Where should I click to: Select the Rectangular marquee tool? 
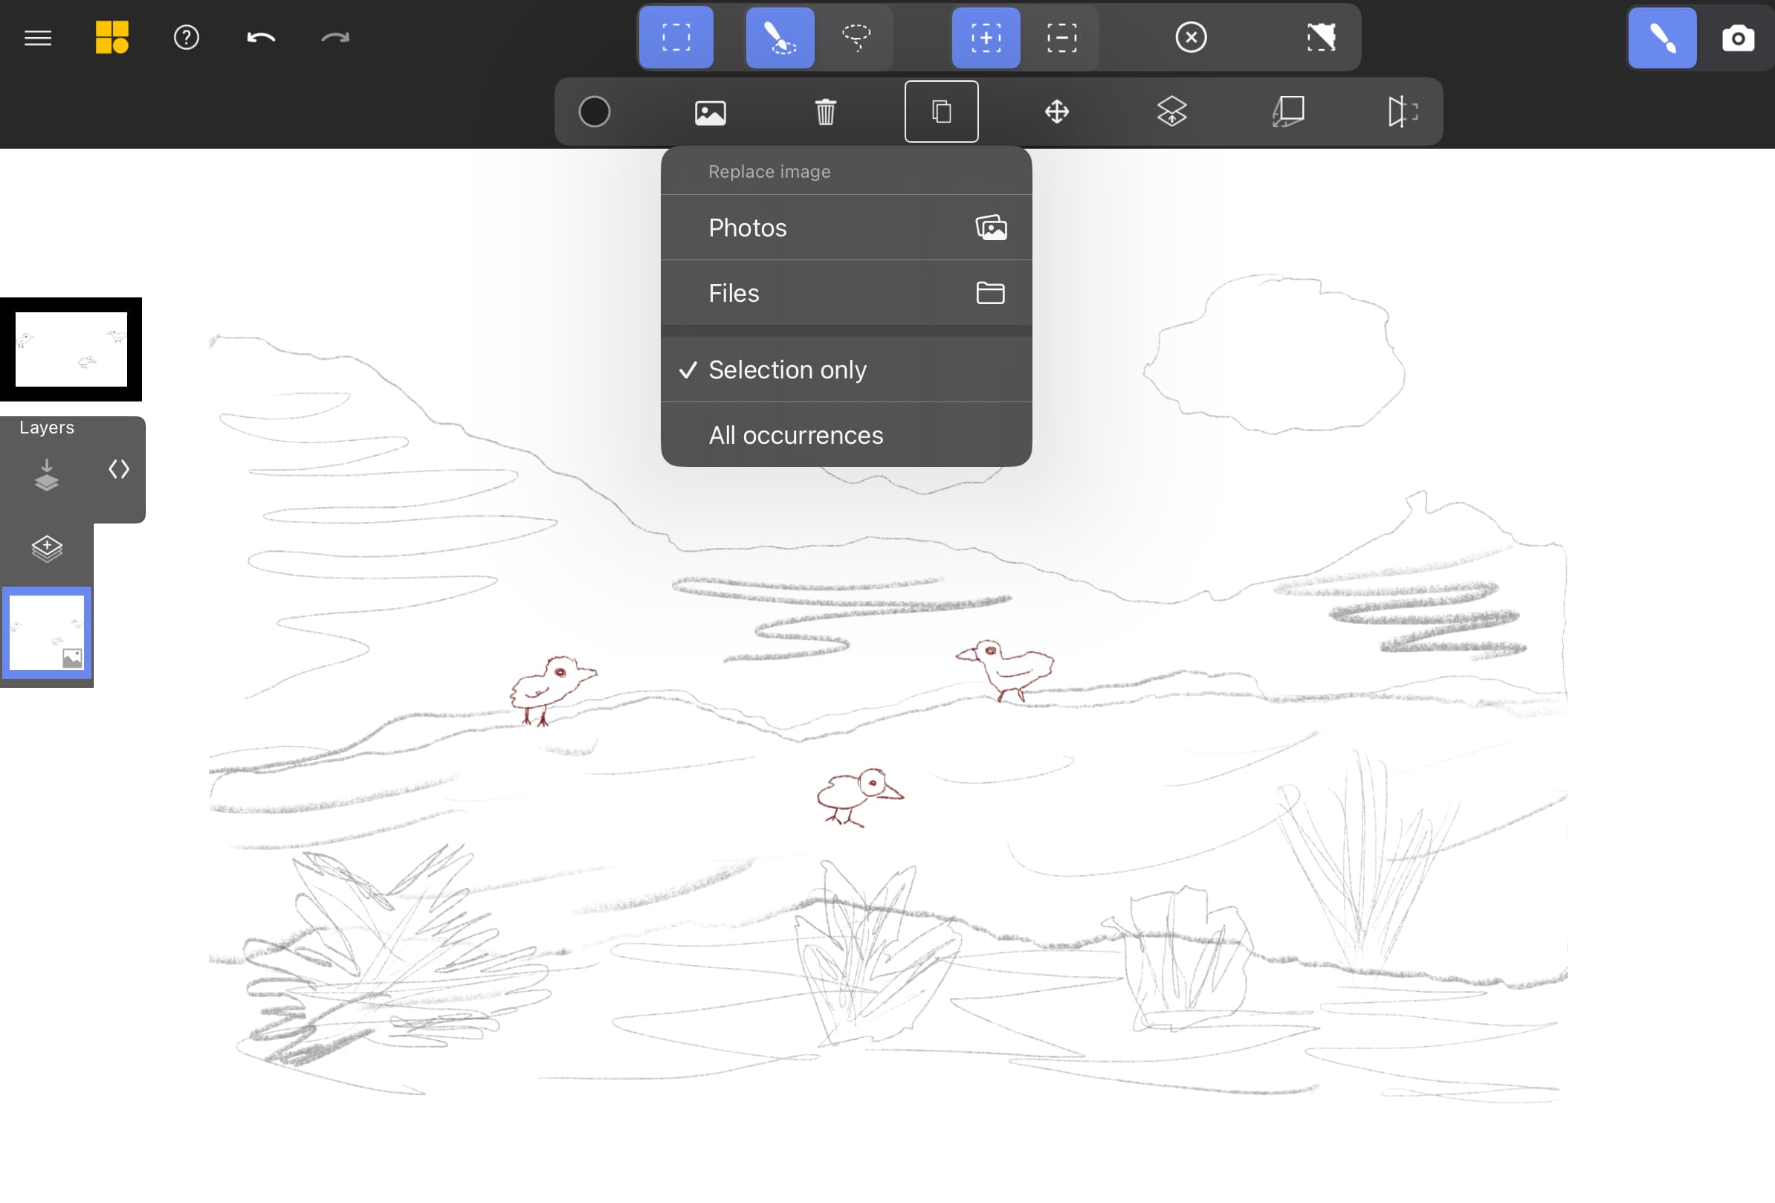coord(676,36)
